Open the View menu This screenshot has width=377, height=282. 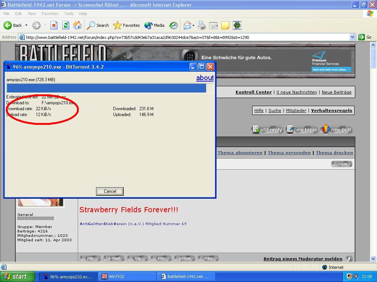tap(32, 14)
